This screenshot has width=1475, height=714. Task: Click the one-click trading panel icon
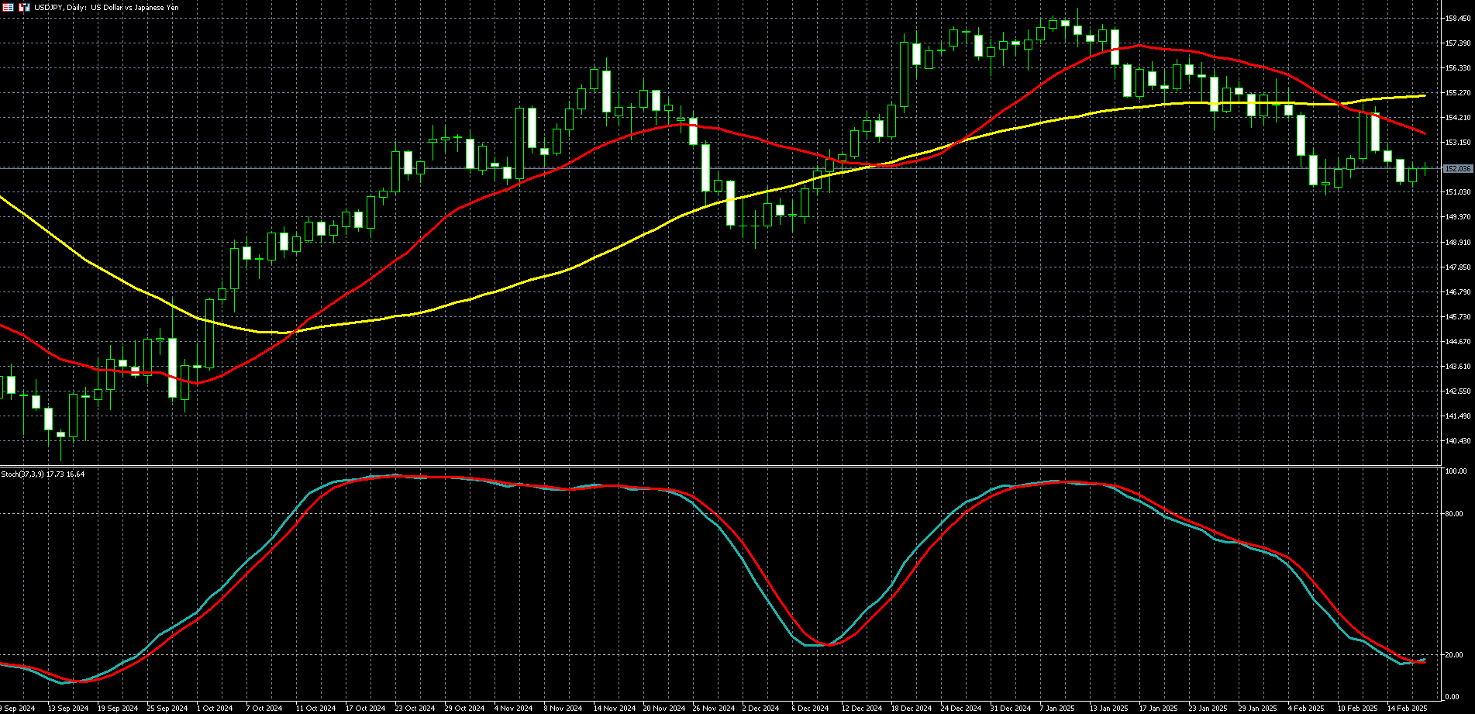click(x=25, y=7)
